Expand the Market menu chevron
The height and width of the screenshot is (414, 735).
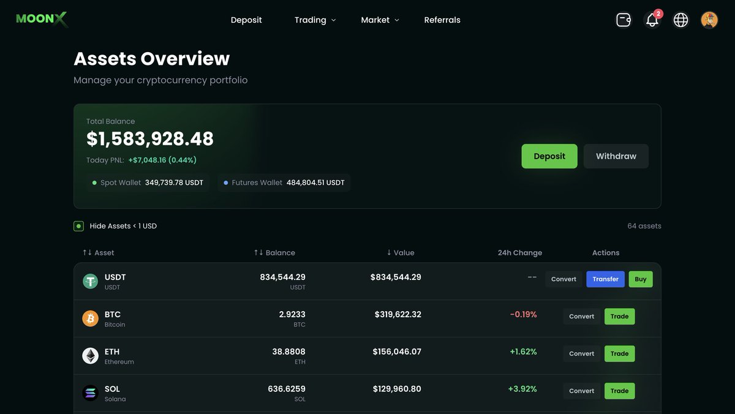tap(397, 20)
